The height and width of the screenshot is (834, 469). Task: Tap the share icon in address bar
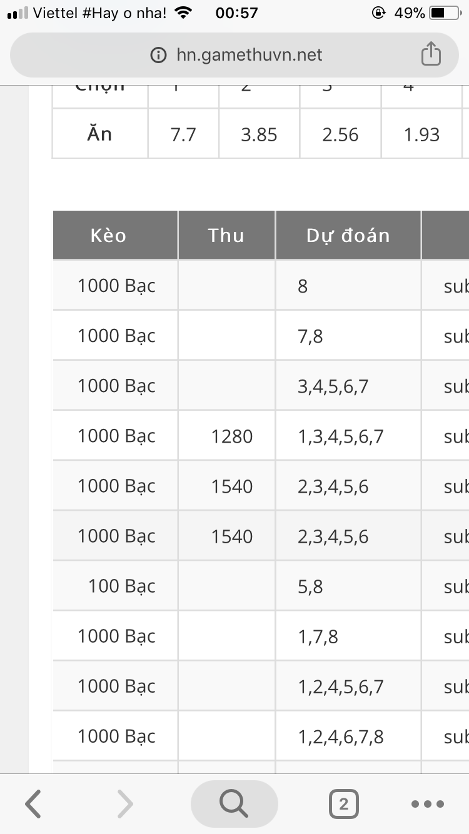coord(431,54)
